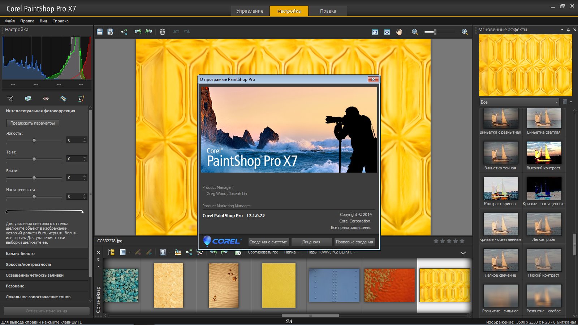Switch to the Настройка tab
The image size is (578, 325).
pyautogui.click(x=289, y=11)
